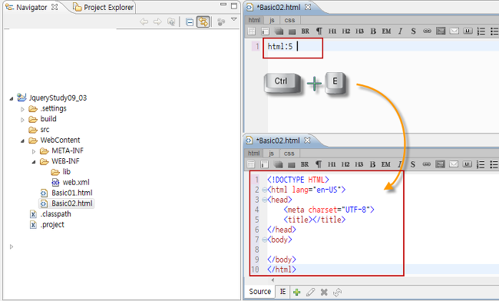Select the html tab in lower editor
The height and width of the screenshot is (301, 499).
click(253, 154)
